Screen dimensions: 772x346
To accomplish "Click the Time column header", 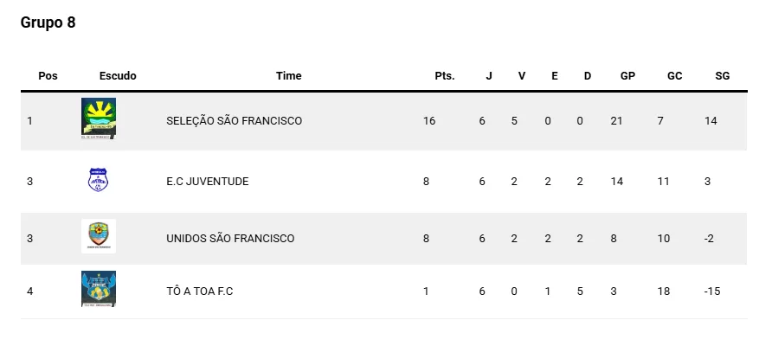I will (289, 76).
